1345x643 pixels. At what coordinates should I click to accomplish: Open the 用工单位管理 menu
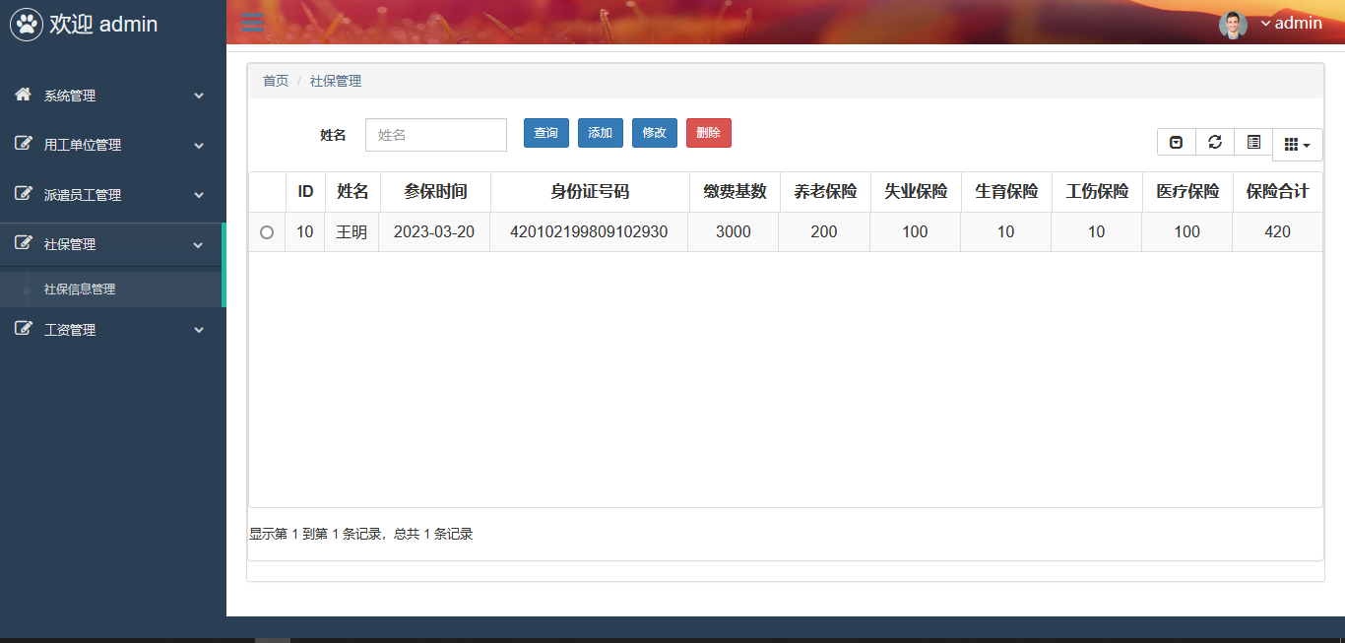coord(112,145)
